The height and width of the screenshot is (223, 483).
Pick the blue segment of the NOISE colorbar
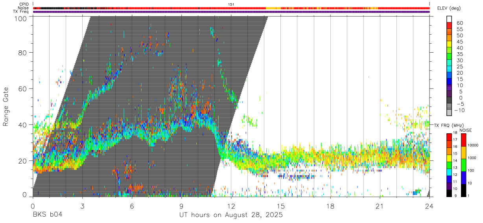(x=464, y=178)
